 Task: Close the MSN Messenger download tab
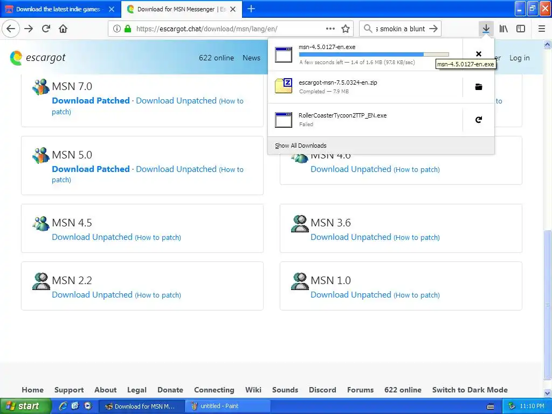pyautogui.click(x=233, y=9)
